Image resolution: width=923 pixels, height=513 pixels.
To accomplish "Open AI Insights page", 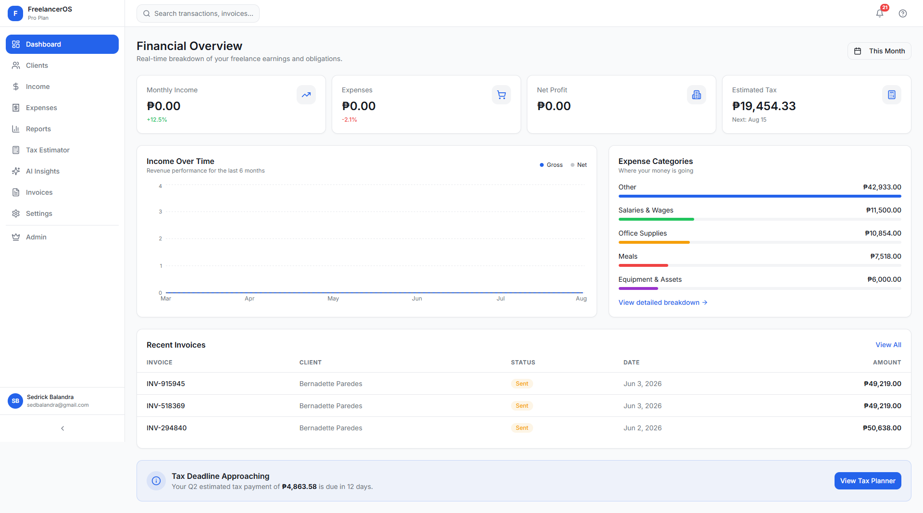I will click(62, 171).
